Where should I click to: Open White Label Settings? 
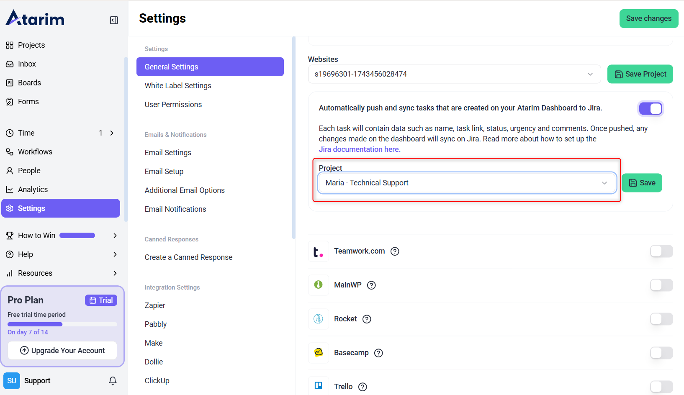point(178,86)
